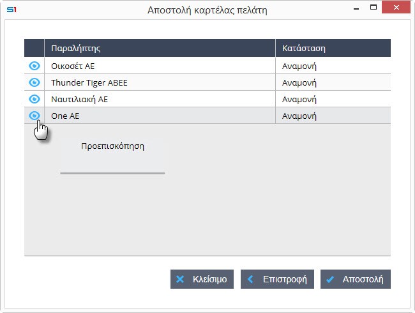Click the S1 application logo icon
Image resolution: width=415 pixels, height=313 pixels.
10,10
